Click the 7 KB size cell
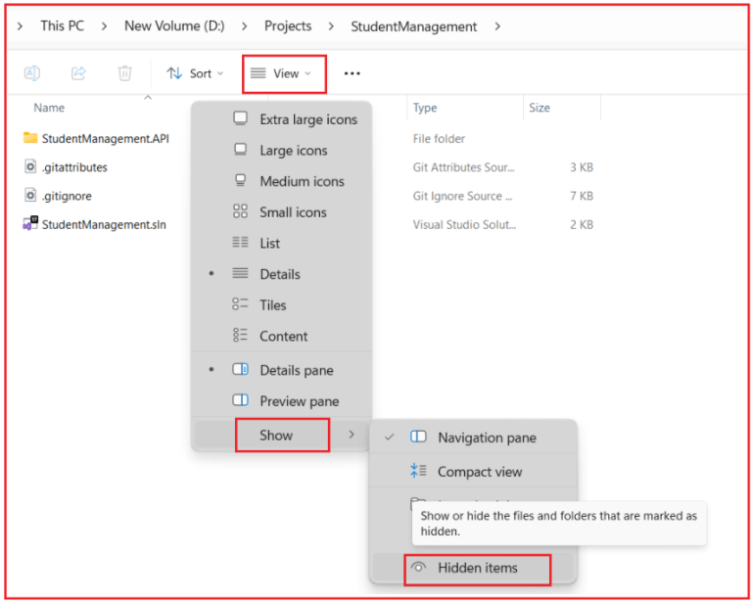This screenshot has height=601, width=752. [x=582, y=196]
